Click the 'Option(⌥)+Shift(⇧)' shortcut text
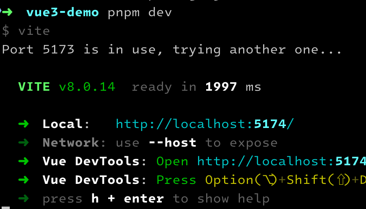The height and width of the screenshot is (209, 366). pyautogui.click(x=278, y=180)
